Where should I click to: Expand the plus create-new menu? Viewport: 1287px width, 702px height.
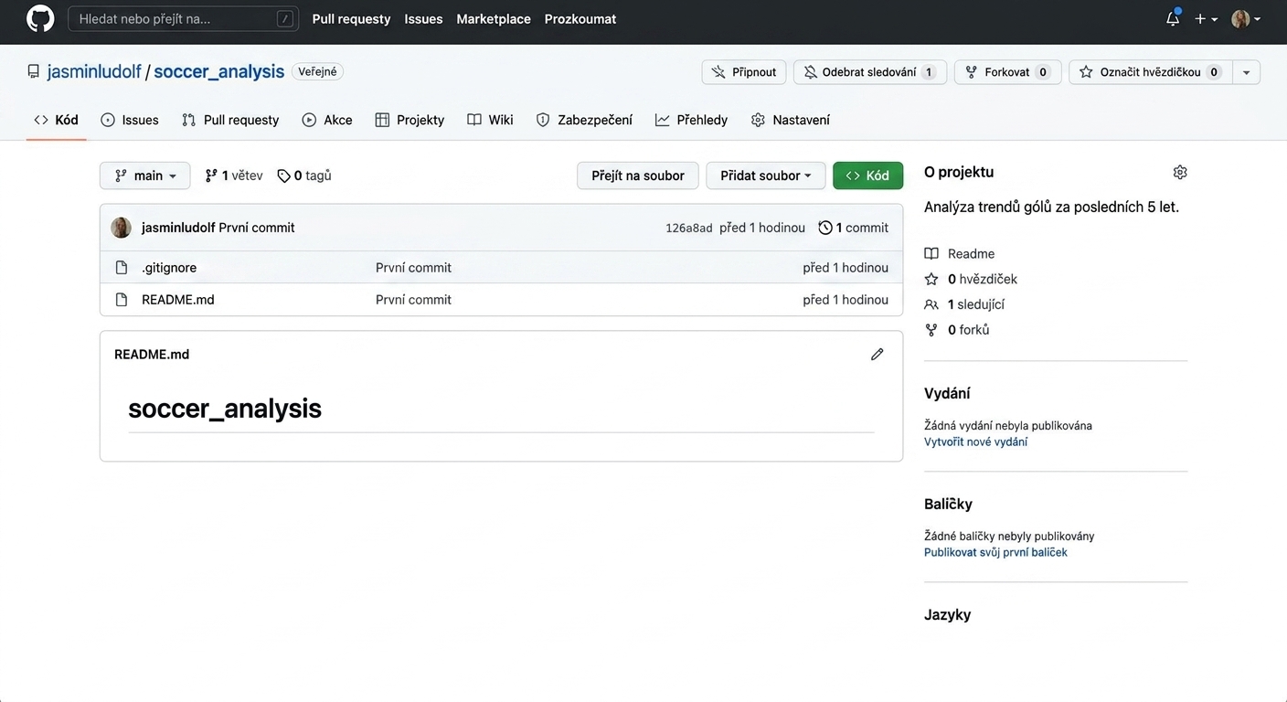[x=1206, y=18]
